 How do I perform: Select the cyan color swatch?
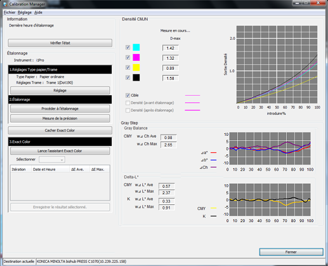click(x=136, y=47)
